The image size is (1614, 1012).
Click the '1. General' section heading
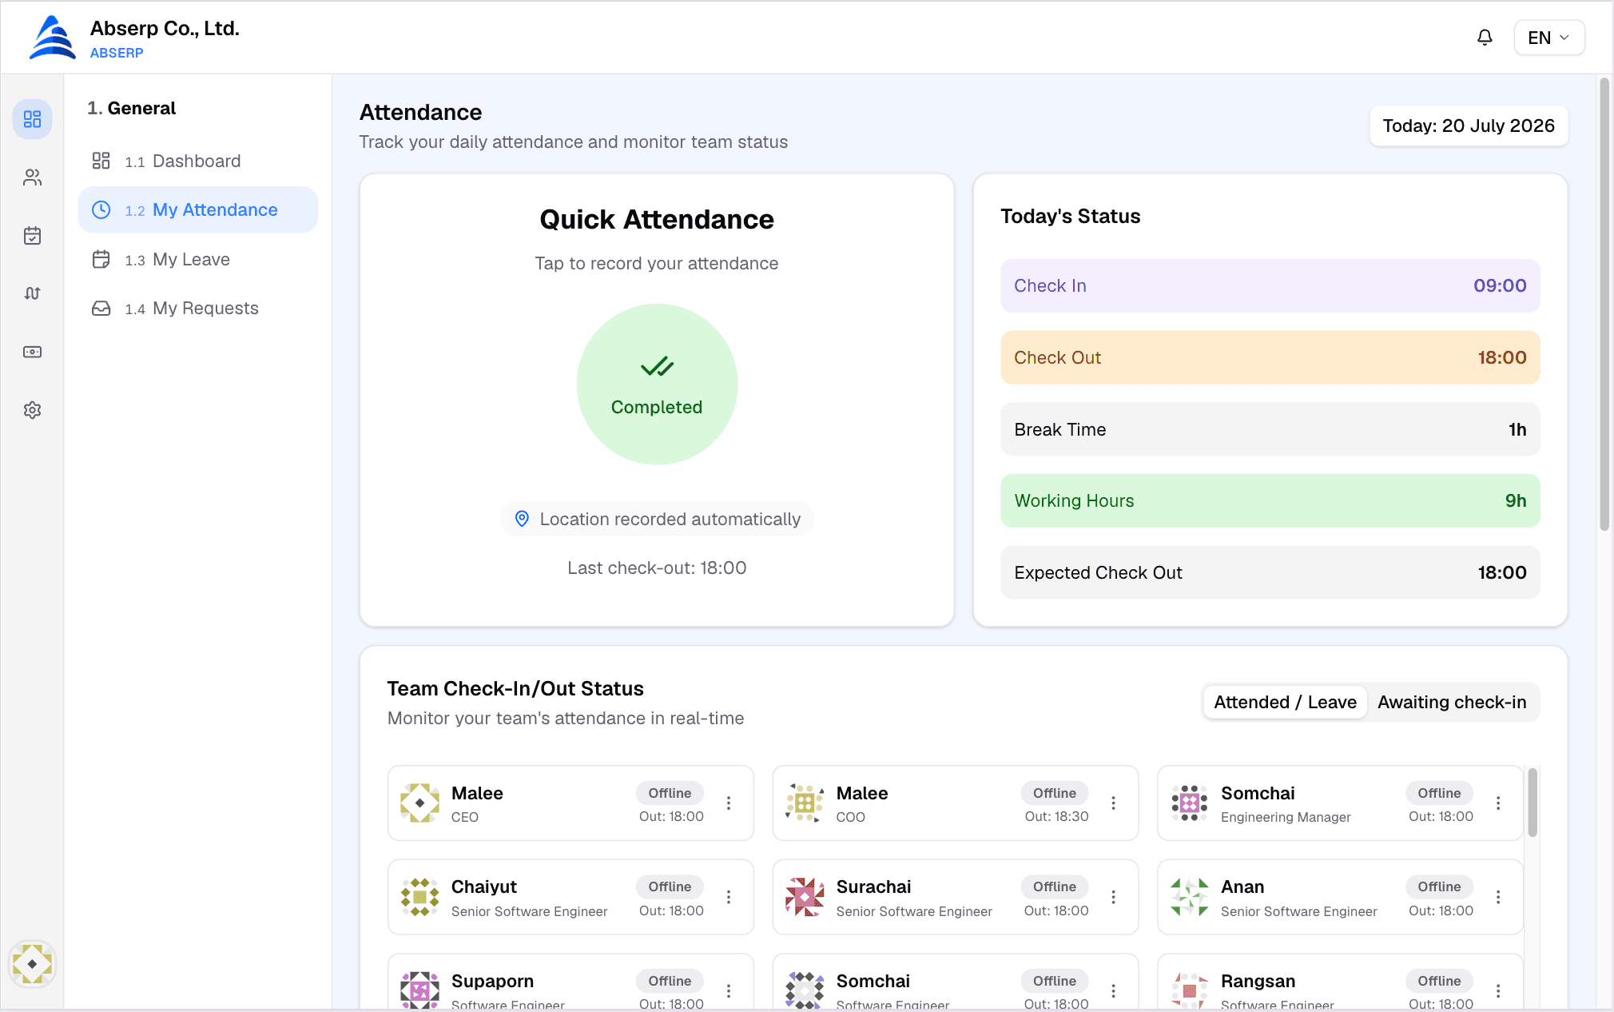(132, 108)
